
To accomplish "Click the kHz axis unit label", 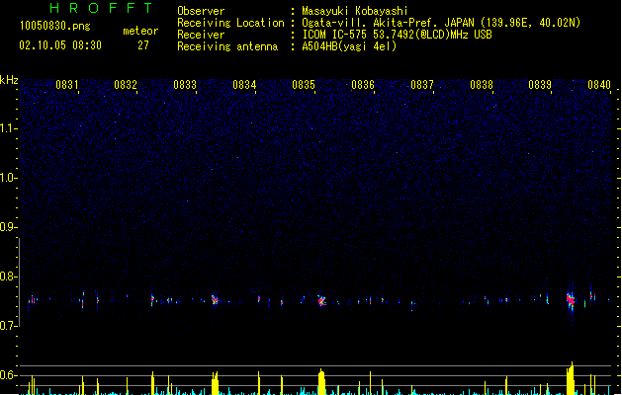I will pyautogui.click(x=9, y=80).
